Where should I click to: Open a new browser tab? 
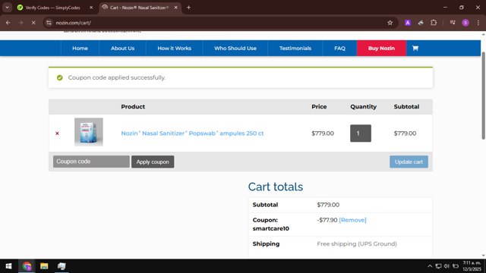coord(188,8)
